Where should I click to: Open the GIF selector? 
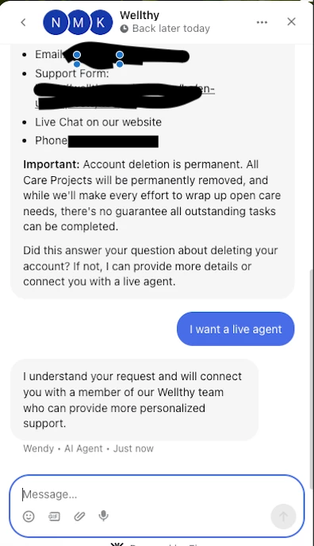point(54,516)
